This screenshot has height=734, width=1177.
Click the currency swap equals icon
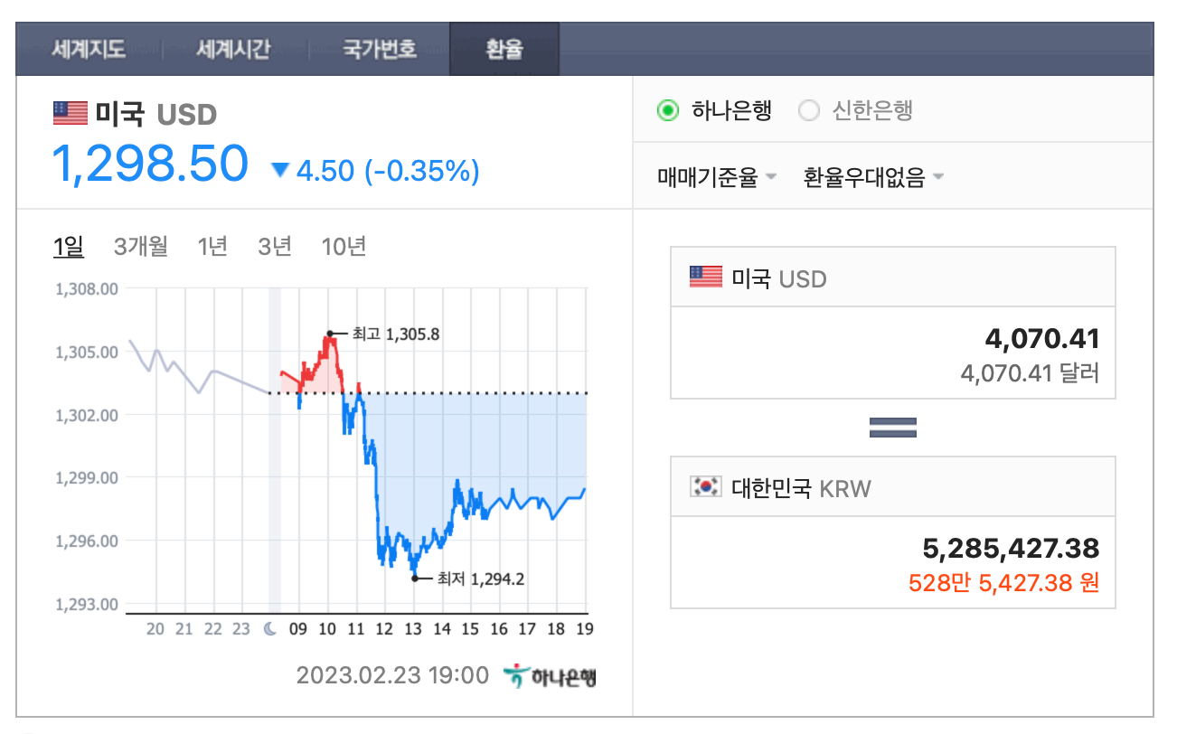892,426
